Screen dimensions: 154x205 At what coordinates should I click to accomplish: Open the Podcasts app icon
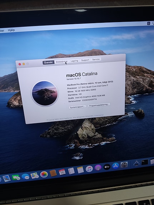click(98, 168)
